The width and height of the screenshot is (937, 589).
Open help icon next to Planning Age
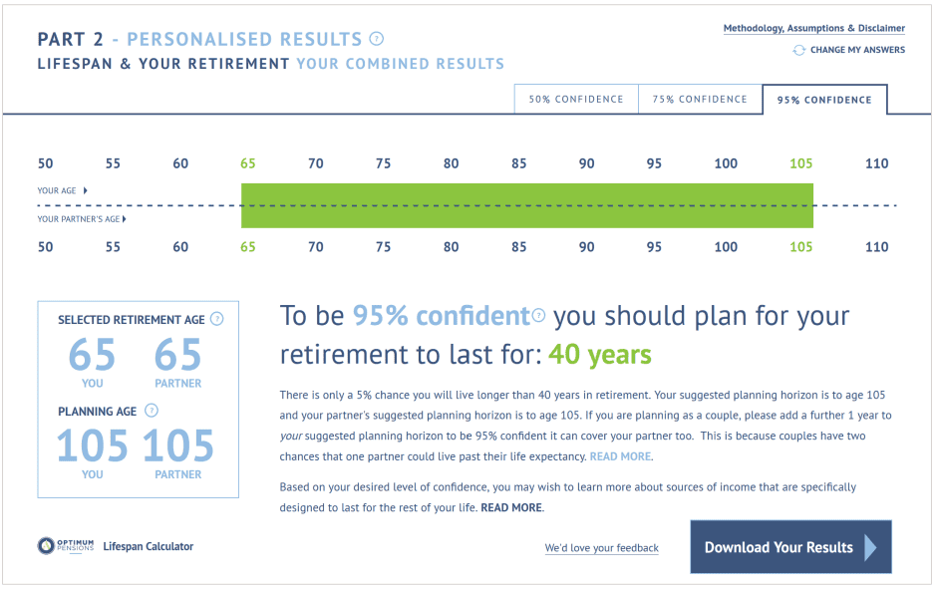pyautogui.click(x=152, y=411)
